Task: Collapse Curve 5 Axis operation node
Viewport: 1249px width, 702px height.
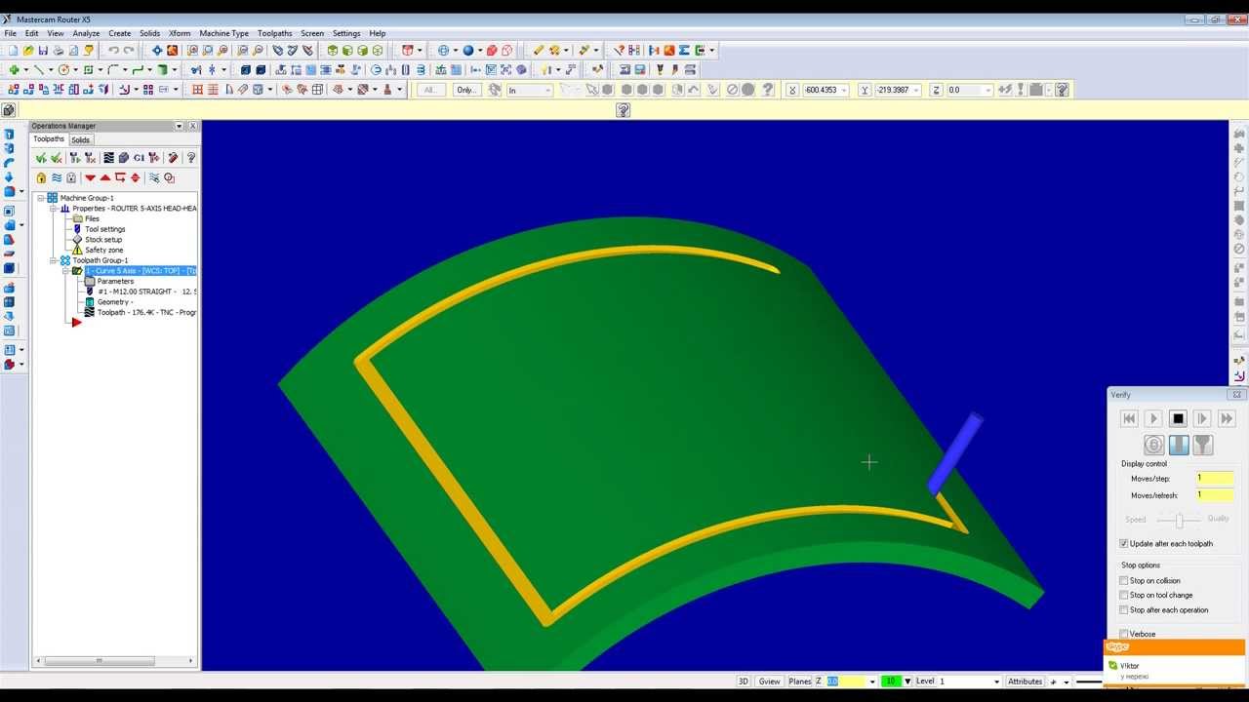Action: click(x=66, y=271)
